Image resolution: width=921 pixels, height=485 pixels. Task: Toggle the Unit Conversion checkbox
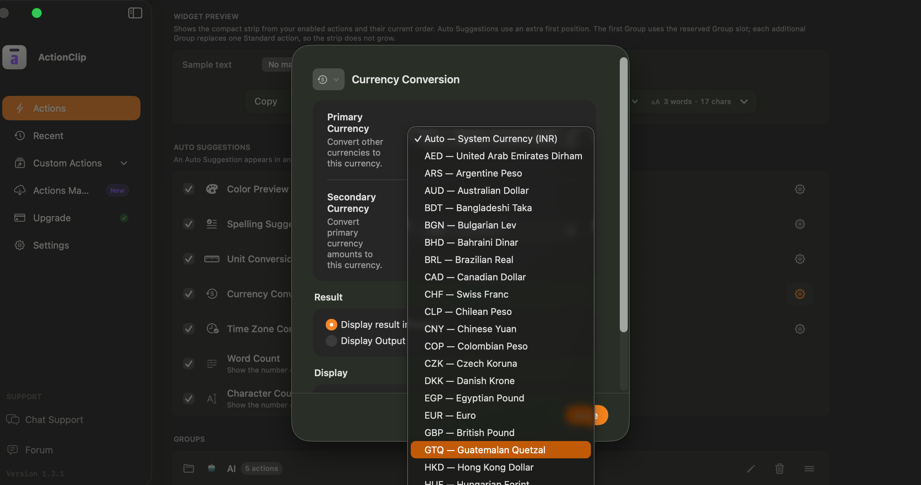point(189,259)
